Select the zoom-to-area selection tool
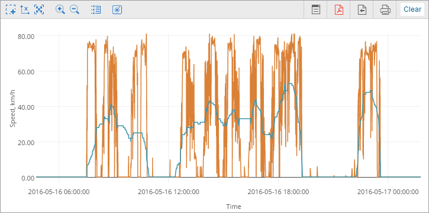 click(x=11, y=9)
